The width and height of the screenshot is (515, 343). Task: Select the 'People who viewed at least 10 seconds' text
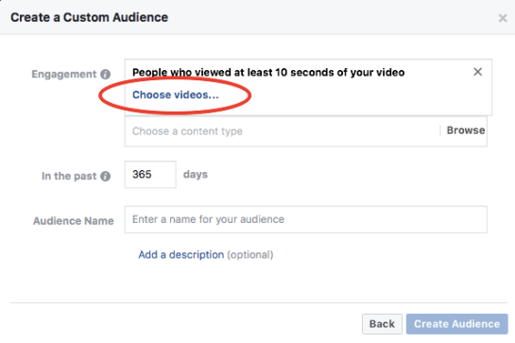268,72
